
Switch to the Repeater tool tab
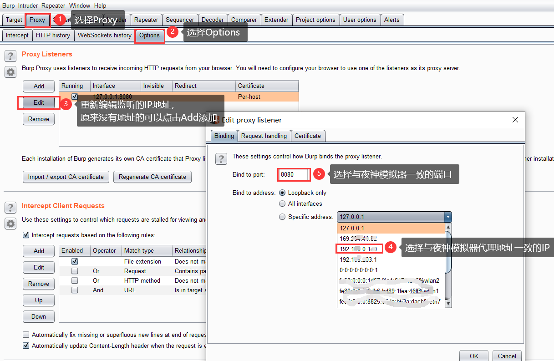pos(146,20)
